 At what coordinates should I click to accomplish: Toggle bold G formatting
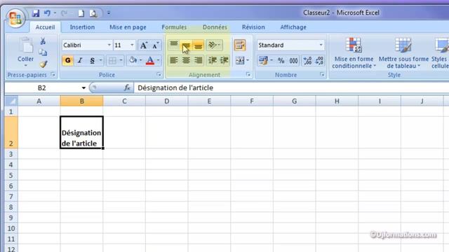tap(67, 60)
